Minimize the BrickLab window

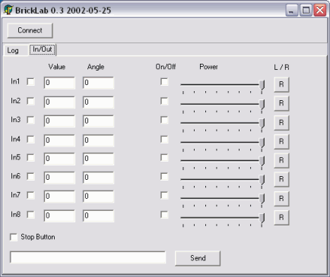292,11
